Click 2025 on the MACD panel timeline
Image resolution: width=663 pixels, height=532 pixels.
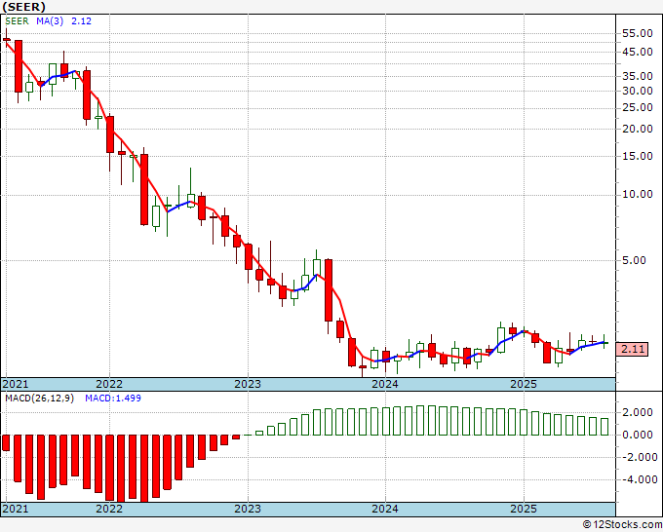point(524,509)
